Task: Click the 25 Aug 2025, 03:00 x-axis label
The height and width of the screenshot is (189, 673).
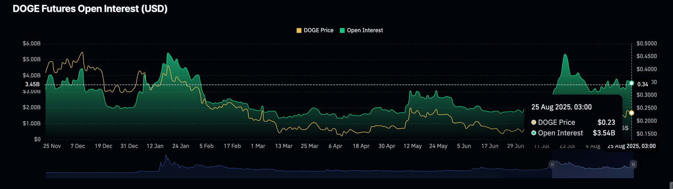Action: pos(631,146)
